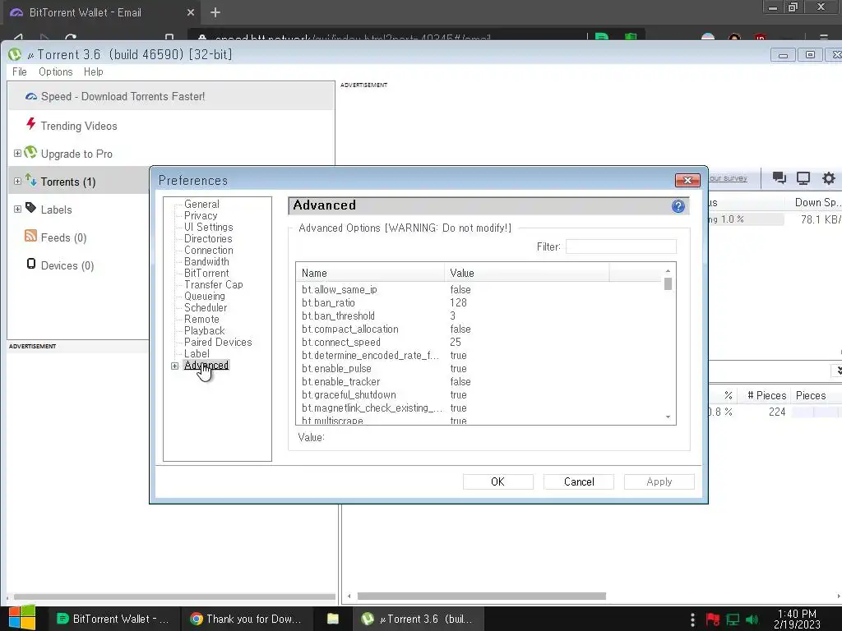Viewport: 842px width, 631px height.
Task: Click the Devices phone icon
Action: [31, 264]
